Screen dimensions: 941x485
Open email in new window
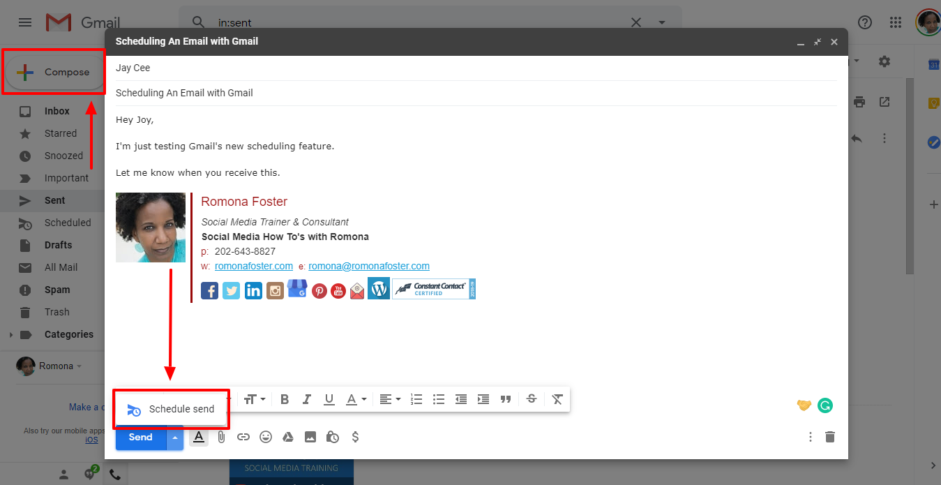coord(884,102)
